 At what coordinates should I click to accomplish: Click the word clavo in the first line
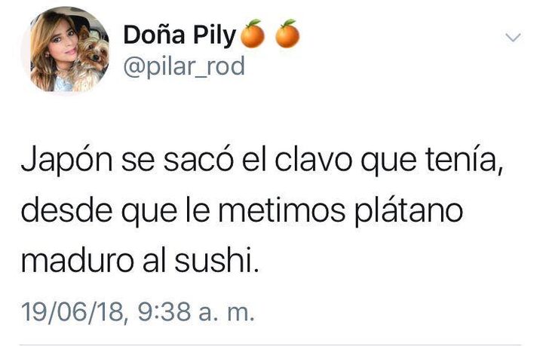313,161
